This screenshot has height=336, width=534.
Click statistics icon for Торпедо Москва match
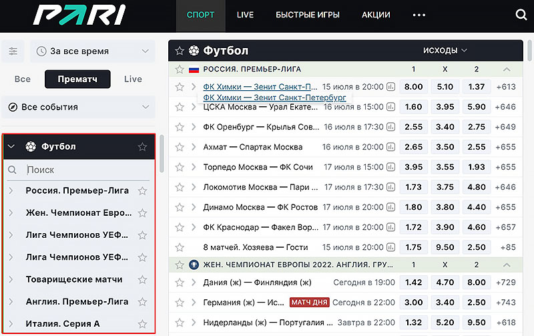(x=390, y=167)
